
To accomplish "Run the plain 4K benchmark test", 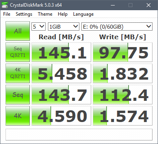I will 18,116.
